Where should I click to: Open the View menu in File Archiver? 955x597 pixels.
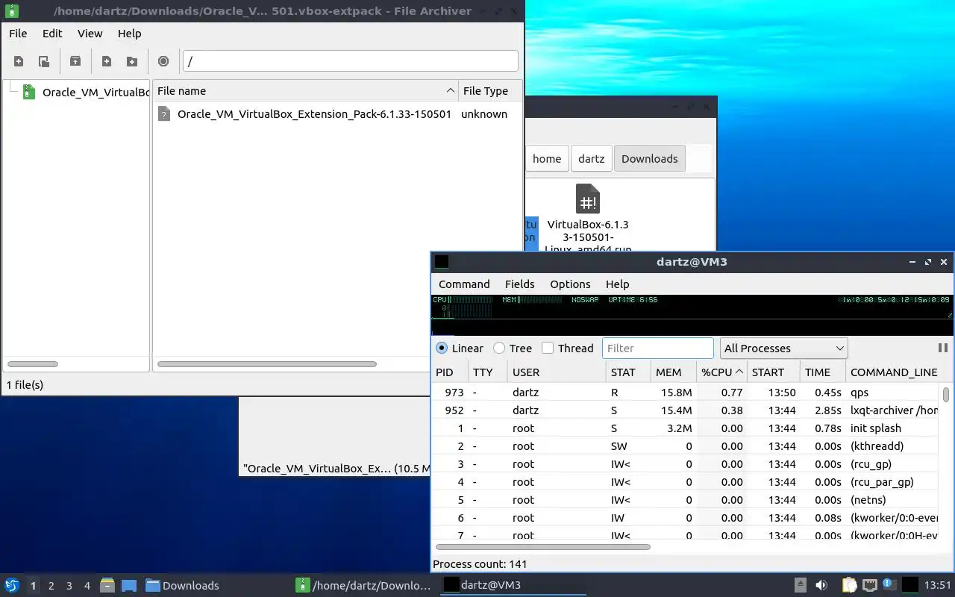(90, 34)
